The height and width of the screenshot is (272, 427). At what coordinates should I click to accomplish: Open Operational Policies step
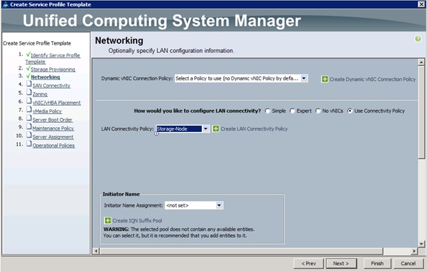[x=54, y=146]
